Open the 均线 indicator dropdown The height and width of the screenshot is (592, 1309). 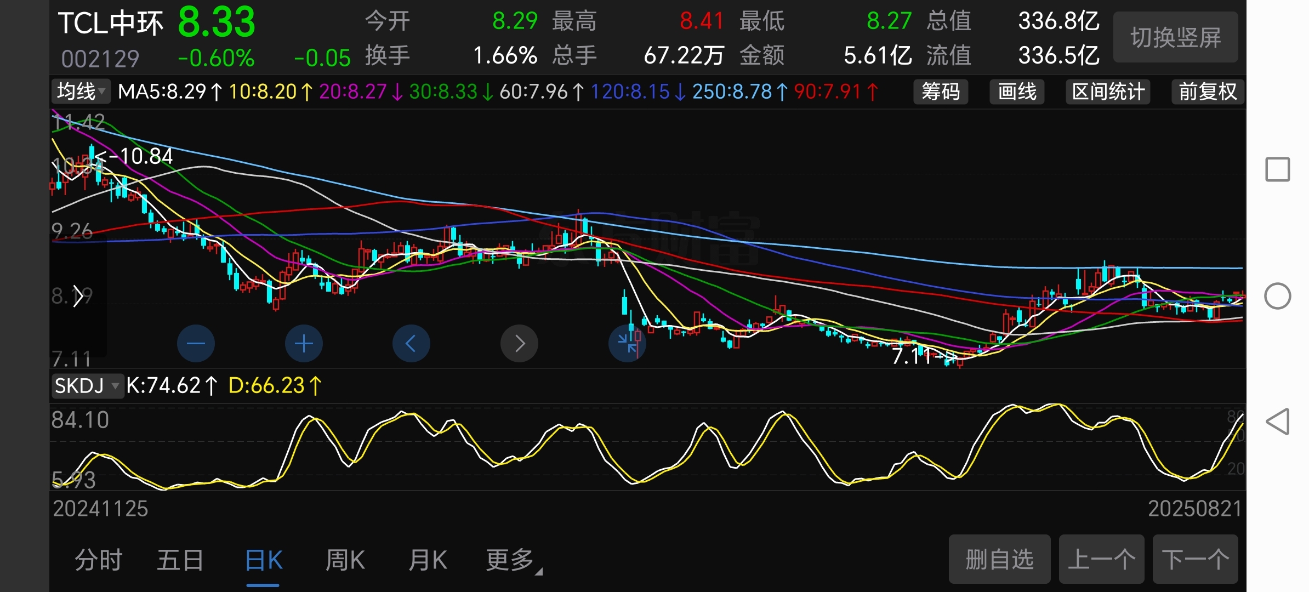81,92
